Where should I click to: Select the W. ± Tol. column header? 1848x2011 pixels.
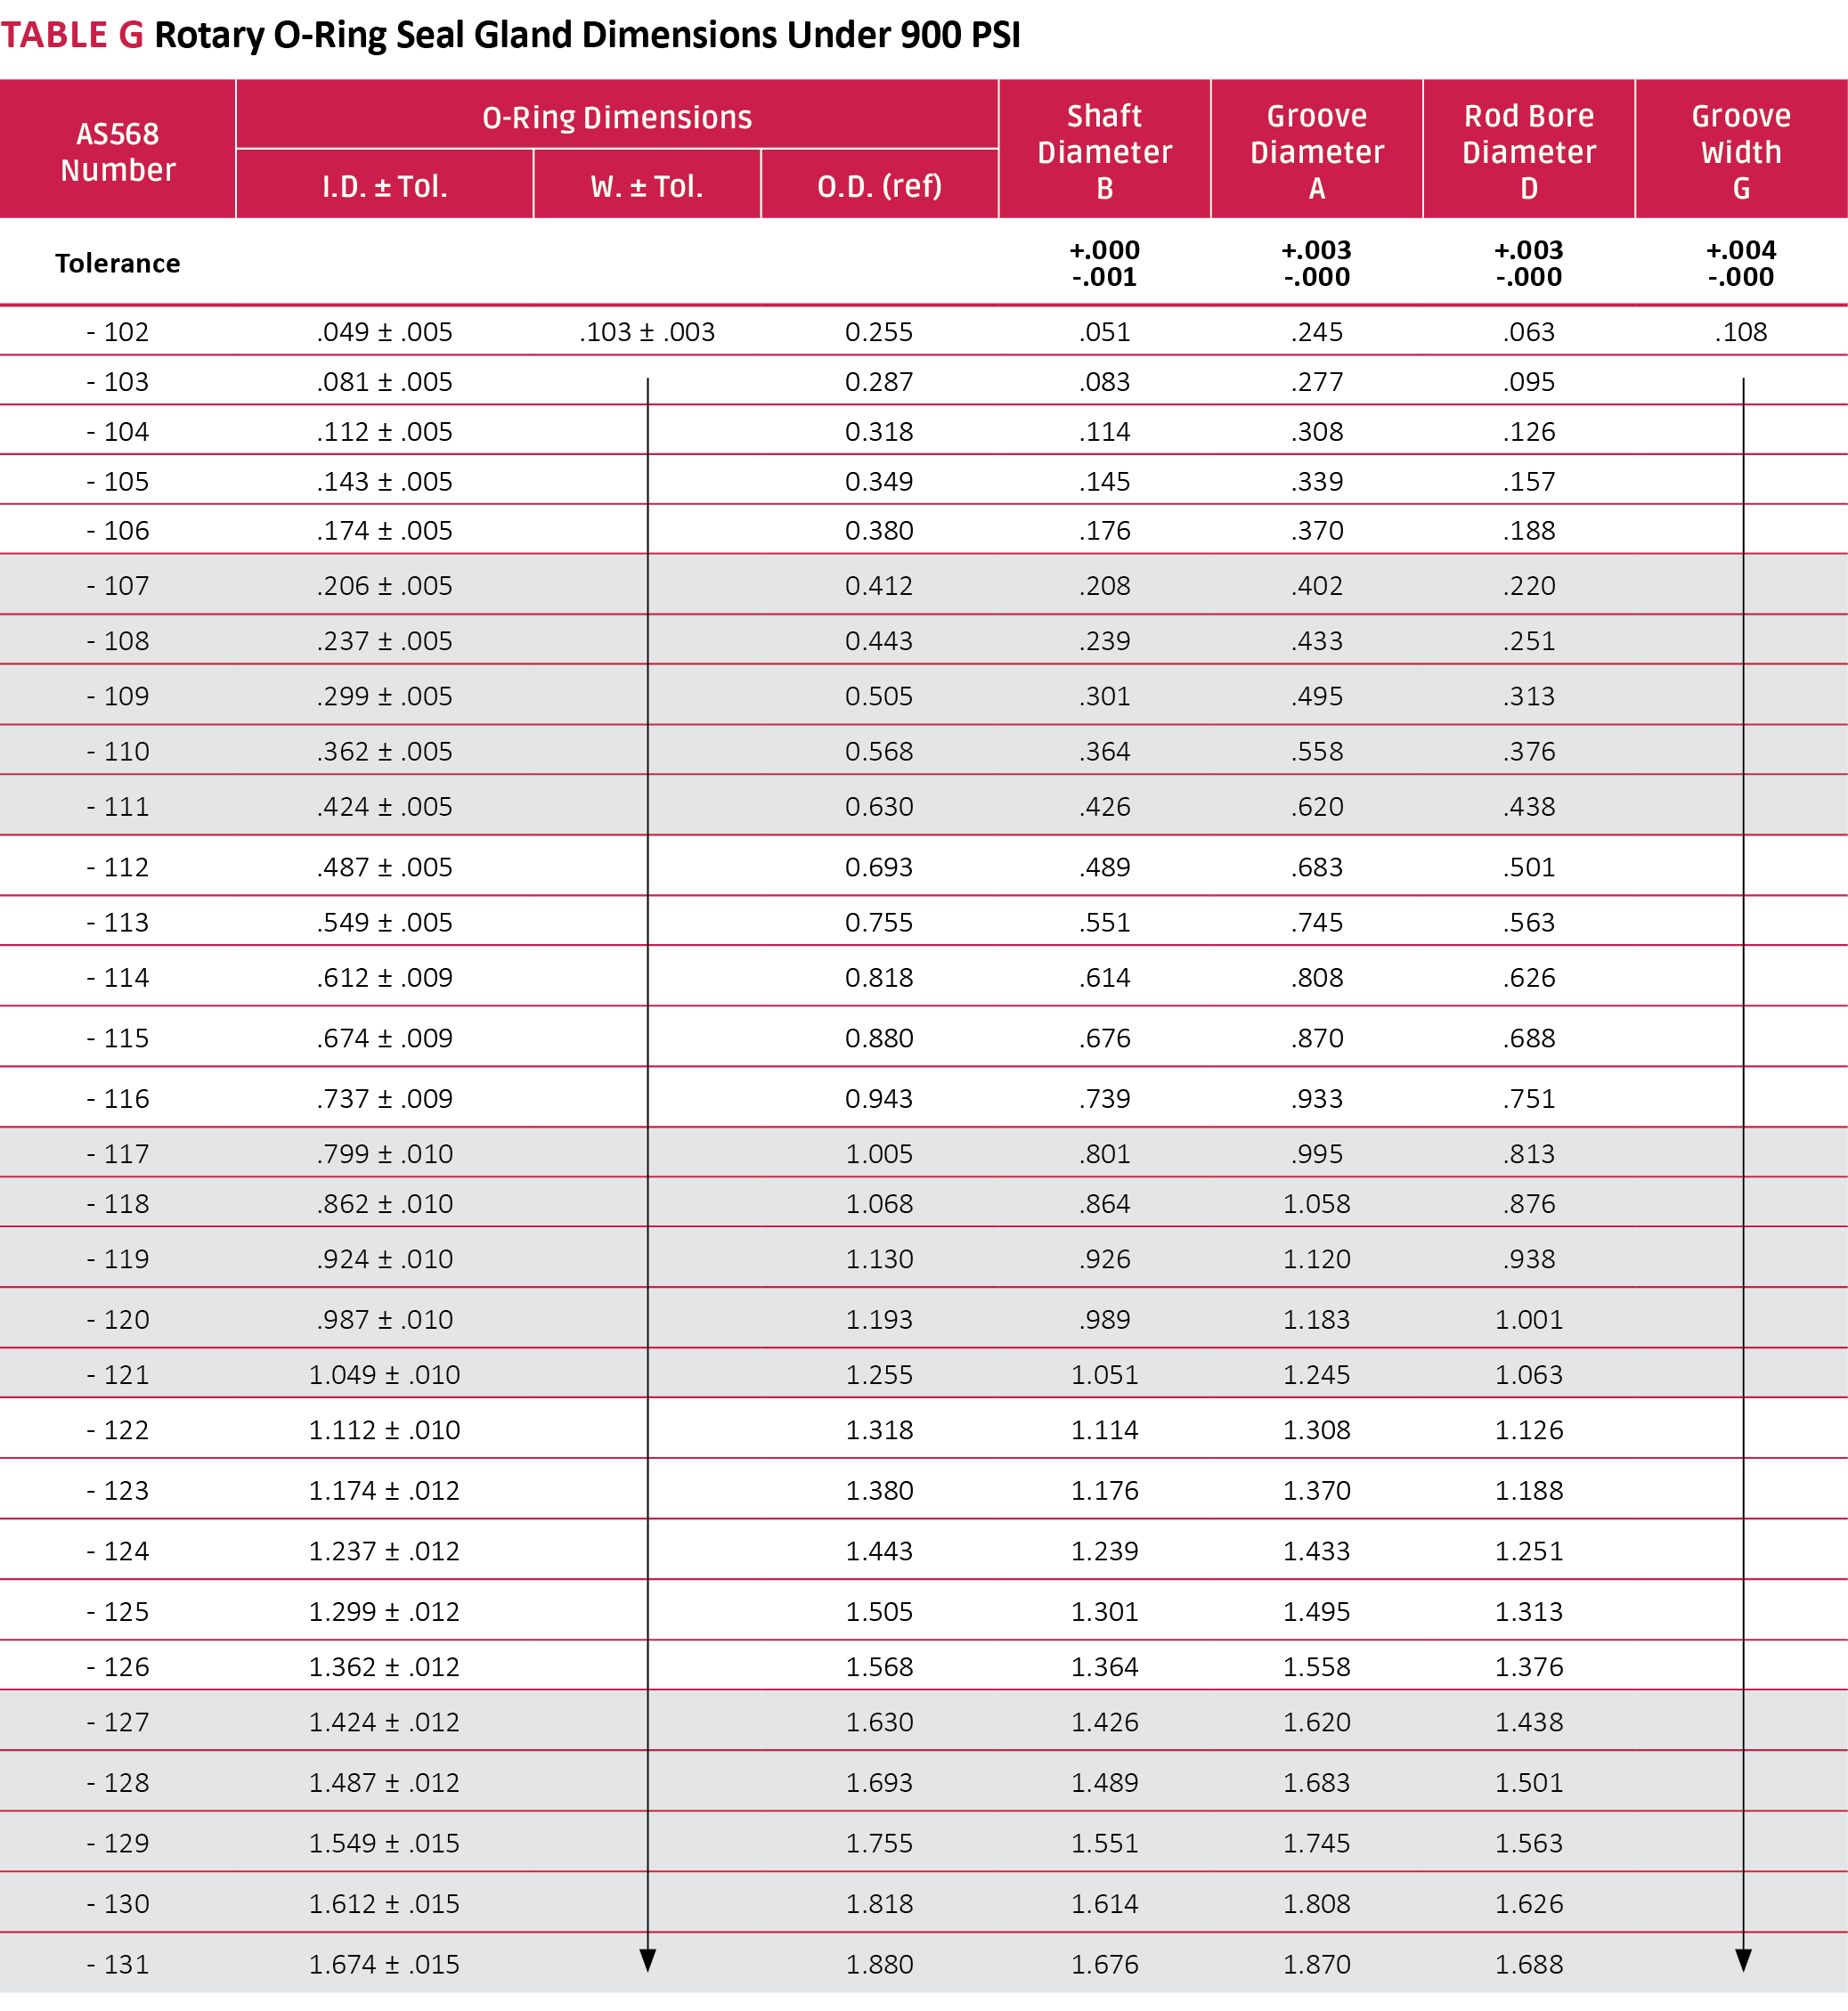tap(647, 186)
